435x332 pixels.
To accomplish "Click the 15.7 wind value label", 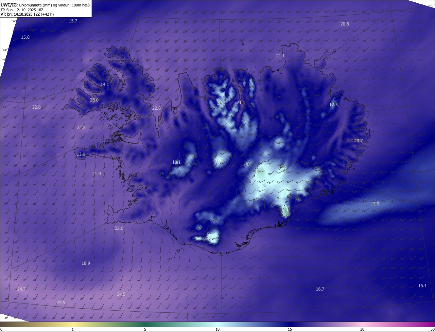I will [x=73, y=21].
